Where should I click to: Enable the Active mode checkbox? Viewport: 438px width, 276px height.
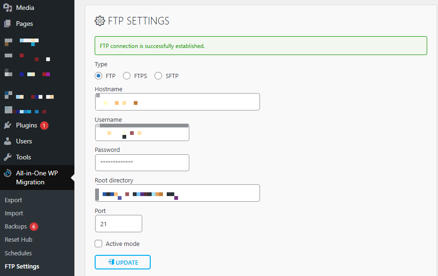(98, 244)
